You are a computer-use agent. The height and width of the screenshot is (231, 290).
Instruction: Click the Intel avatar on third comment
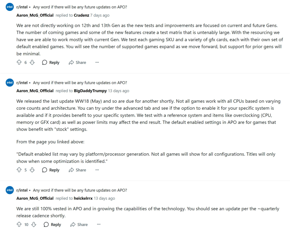(x=10, y=190)
